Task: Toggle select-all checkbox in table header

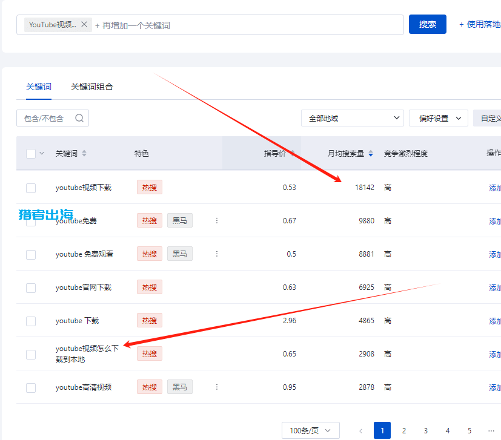Action: 31,154
